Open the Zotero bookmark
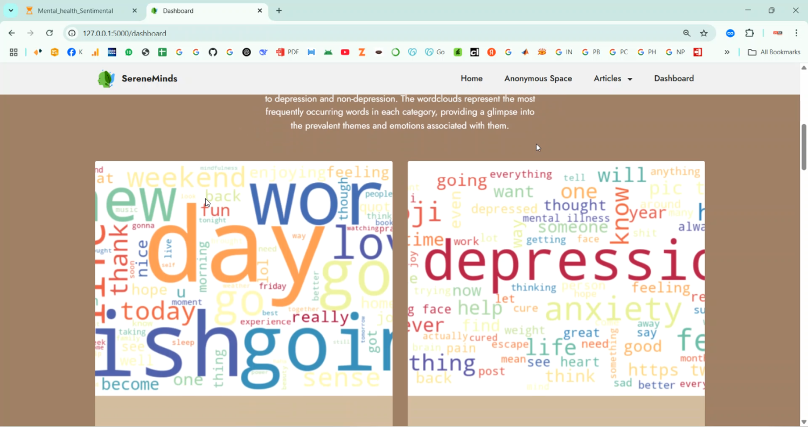 [x=361, y=52]
